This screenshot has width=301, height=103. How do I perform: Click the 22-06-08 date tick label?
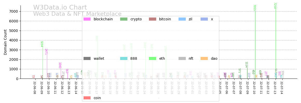click(x=35, y=88)
